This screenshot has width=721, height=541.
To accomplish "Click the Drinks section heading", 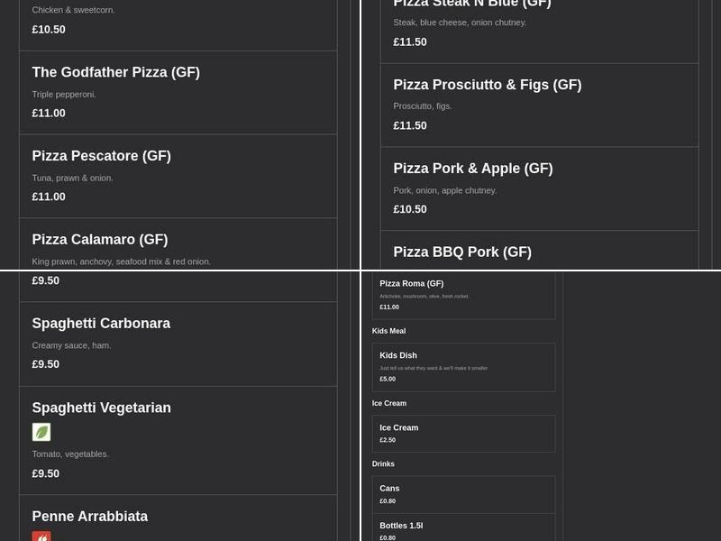I will point(384,463).
